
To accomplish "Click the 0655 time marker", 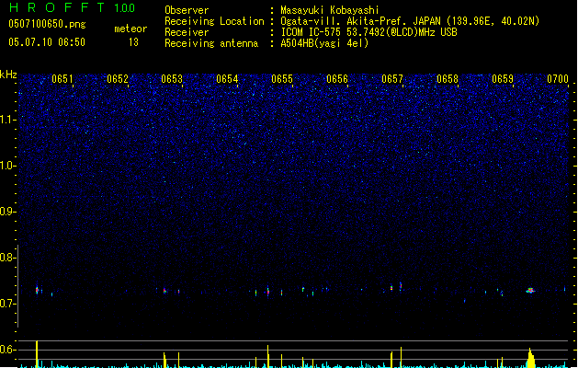I will click(x=282, y=79).
